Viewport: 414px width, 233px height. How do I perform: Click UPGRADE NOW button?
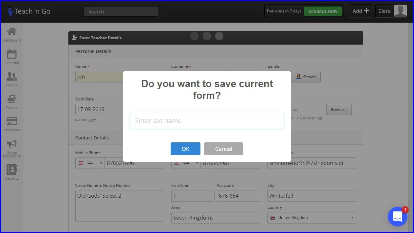point(323,11)
